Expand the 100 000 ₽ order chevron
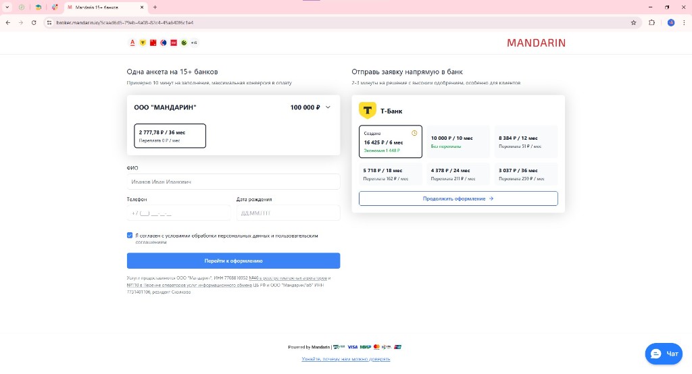This screenshot has width=692, height=374. tap(328, 107)
